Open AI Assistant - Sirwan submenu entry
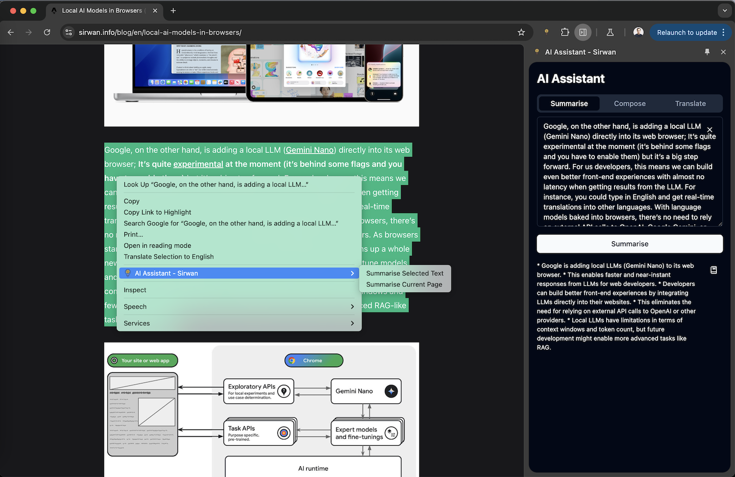Image resolution: width=735 pixels, height=477 pixels. 239,273
